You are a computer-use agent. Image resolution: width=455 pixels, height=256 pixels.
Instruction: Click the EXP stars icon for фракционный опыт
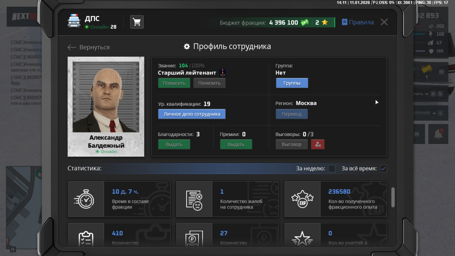coord(302,199)
